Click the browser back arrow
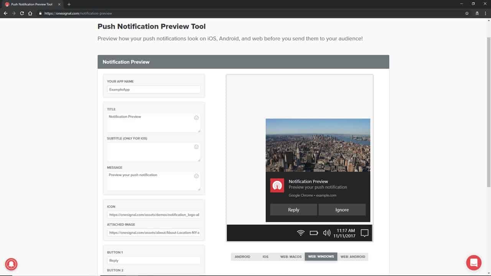 [5, 13]
